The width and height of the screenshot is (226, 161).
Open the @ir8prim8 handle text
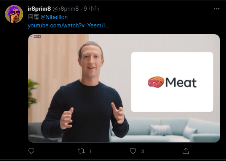click(x=65, y=9)
